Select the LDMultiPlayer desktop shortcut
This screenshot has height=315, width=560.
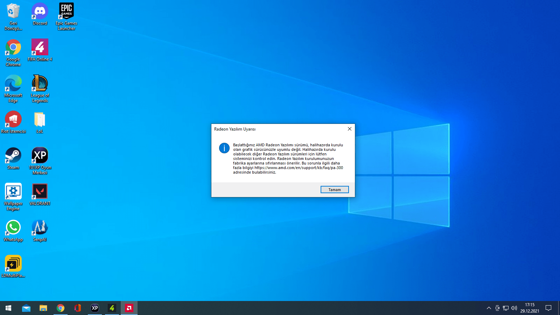pos(13,267)
